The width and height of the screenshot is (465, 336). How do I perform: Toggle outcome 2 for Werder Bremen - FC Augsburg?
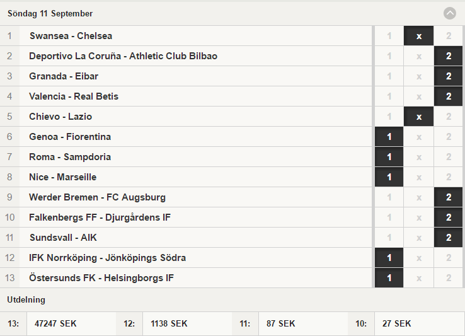point(448,197)
